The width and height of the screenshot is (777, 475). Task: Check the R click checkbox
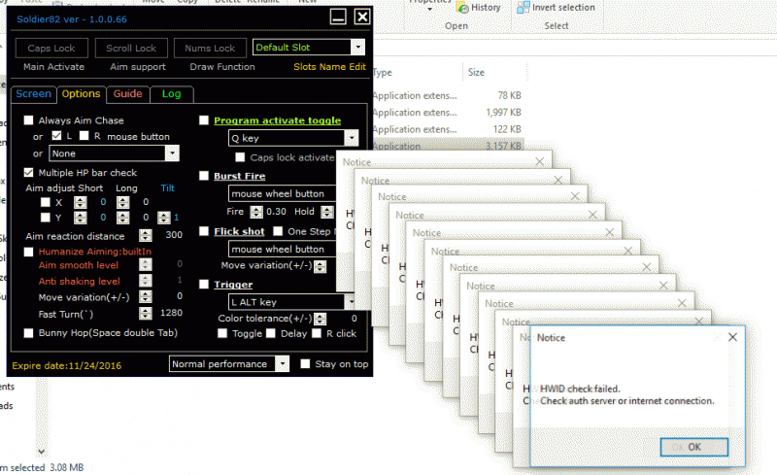point(317,333)
